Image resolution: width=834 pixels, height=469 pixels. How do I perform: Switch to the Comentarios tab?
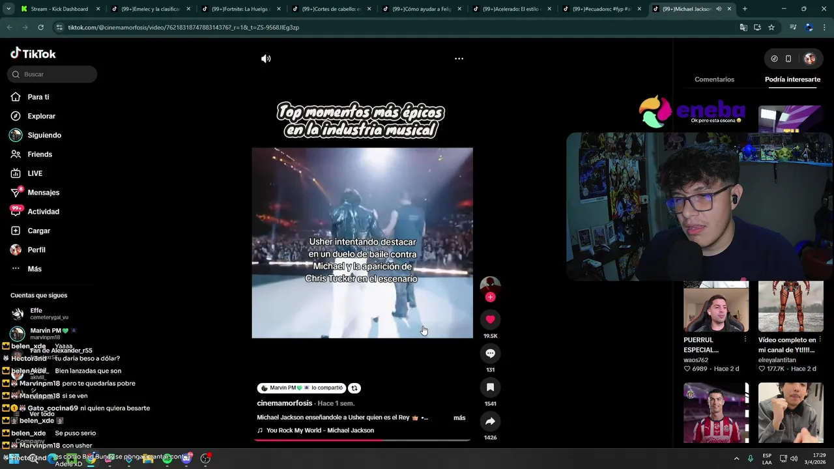click(714, 79)
